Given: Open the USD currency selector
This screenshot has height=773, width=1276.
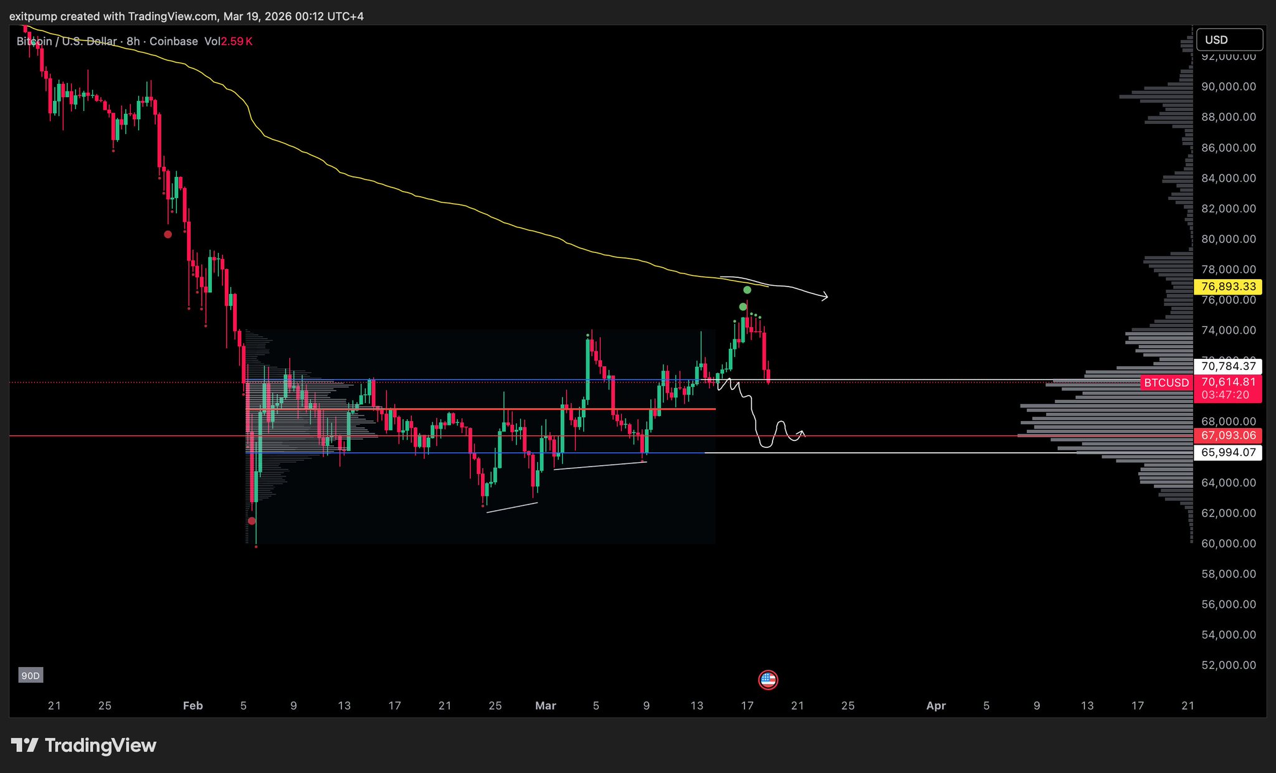Looking at the screenshot, I should pyautogui.click(x=1229, y=40).
